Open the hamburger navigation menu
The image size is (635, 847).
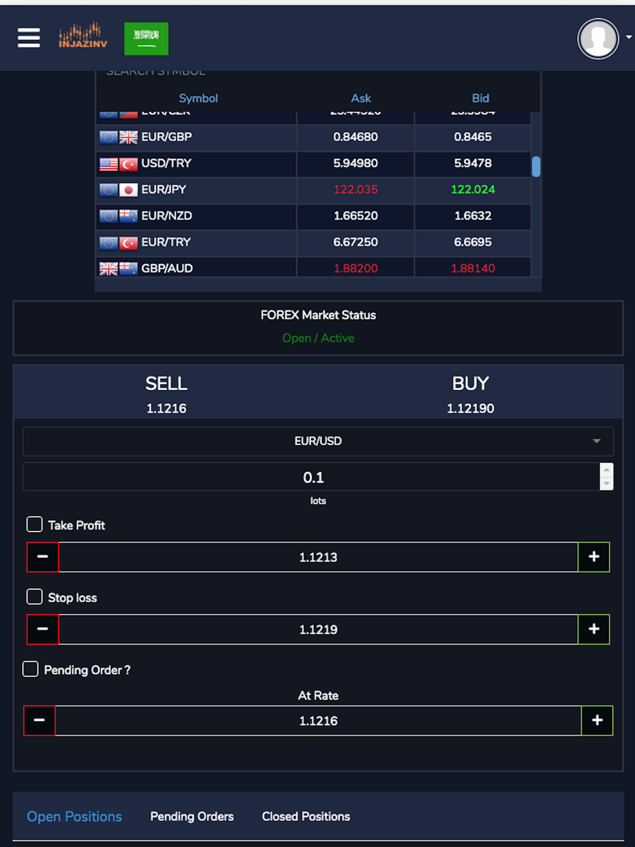29,38
